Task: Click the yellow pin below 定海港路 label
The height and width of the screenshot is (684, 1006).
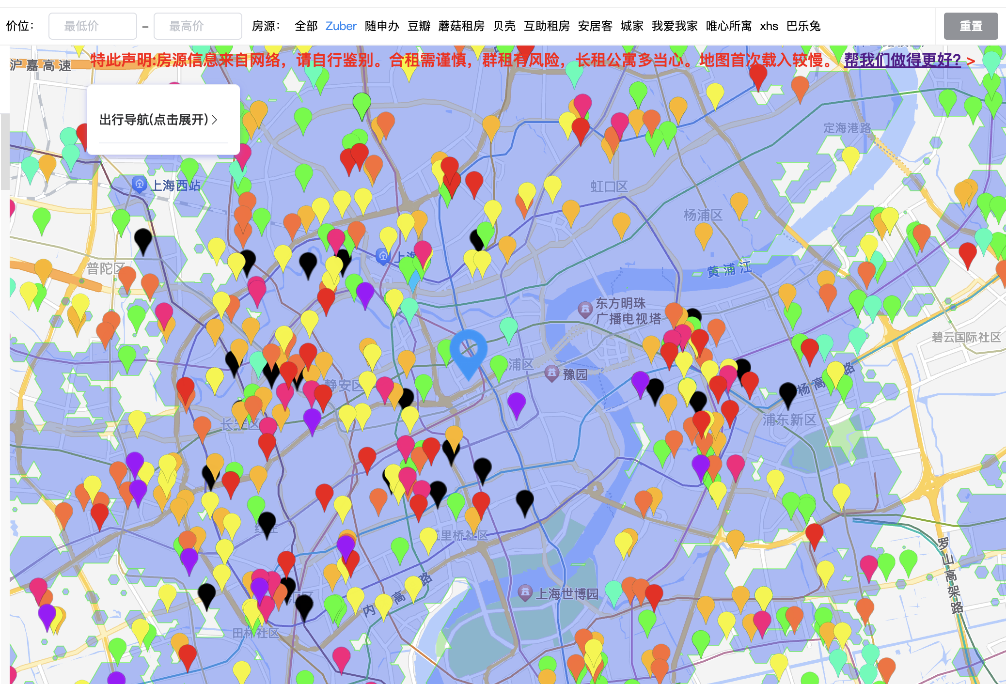Action: click(x=850, y=160)
